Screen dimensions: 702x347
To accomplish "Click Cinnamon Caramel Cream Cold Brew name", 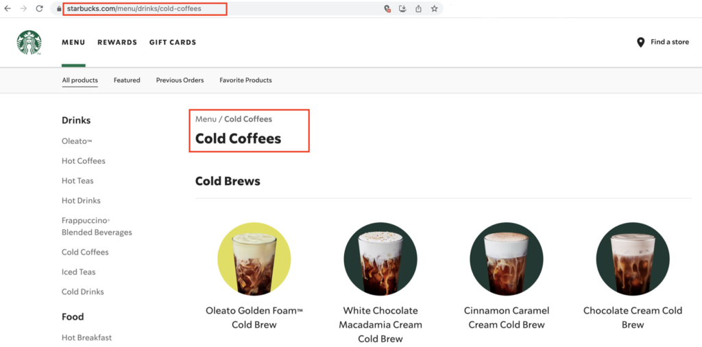I will tap(507, 318).
